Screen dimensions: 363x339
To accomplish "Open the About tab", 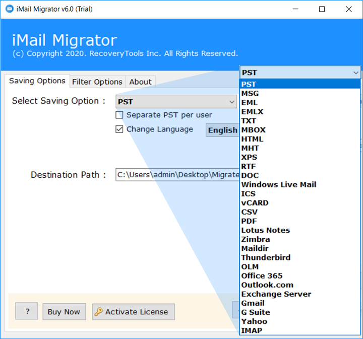I will pos(140,82).
